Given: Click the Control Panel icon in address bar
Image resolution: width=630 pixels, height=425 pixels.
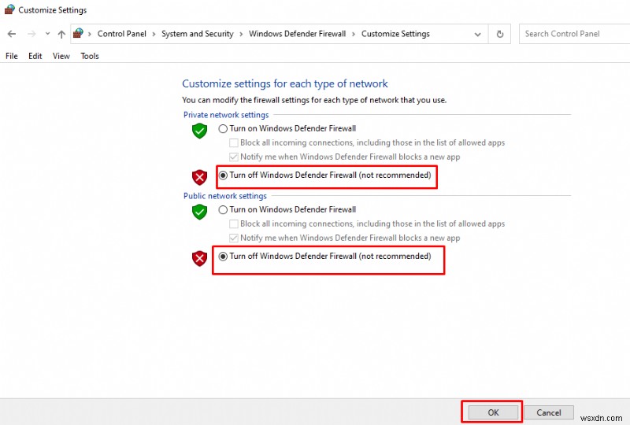Looking at the screenshot, I should 78,33.
